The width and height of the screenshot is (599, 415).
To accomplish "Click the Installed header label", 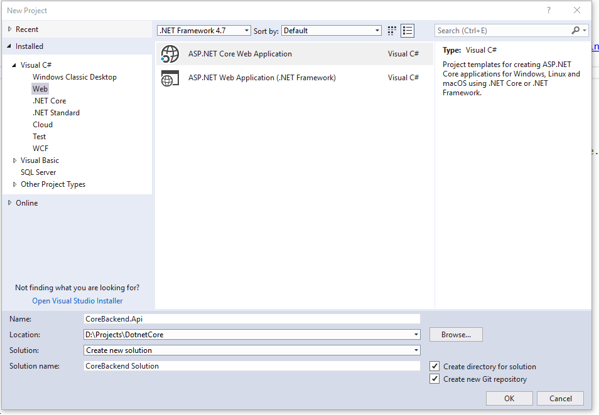I will tap(30, 46).
